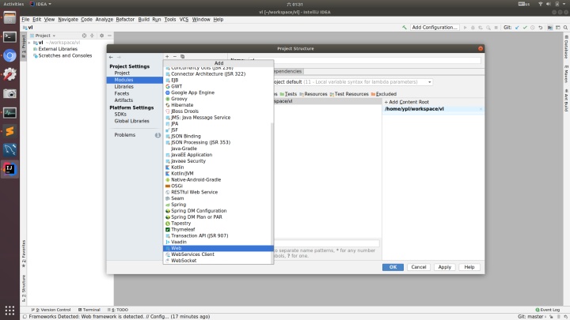Click the minus remove icon in Project Structure
The width and height of the screenshot is (570, 320).
(175, 57)
